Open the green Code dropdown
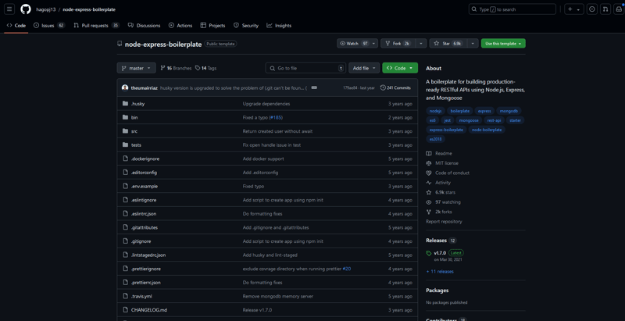This screenshot has height=321, width=625. click(x=400, y=68)
